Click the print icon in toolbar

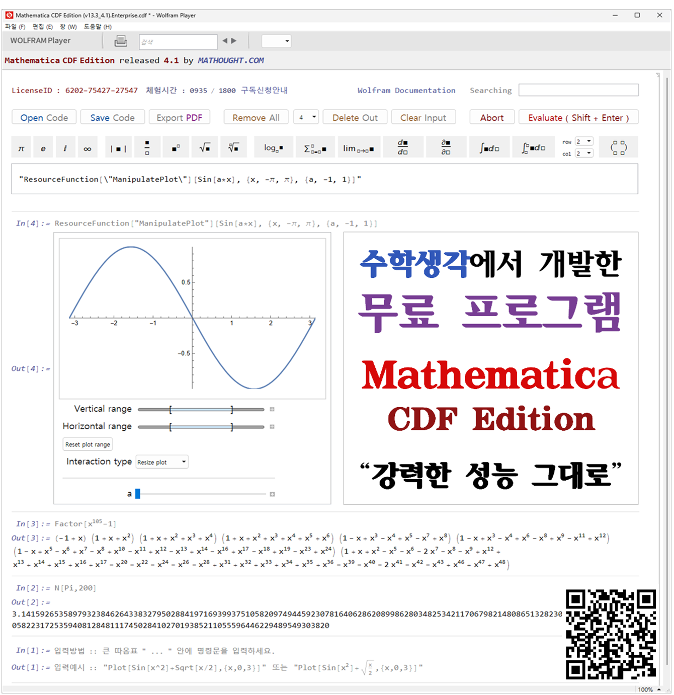(x=121, y=41)
